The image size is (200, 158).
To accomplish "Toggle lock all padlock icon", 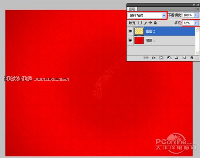I will click(x=155, y=23).
